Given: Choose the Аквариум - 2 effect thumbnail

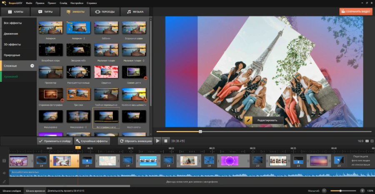Looking at the screenshot, I should pos(78,28).
